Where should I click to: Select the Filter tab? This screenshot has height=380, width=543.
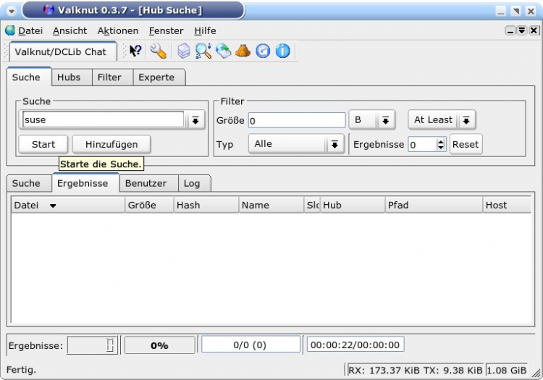(x=112, y=77)
